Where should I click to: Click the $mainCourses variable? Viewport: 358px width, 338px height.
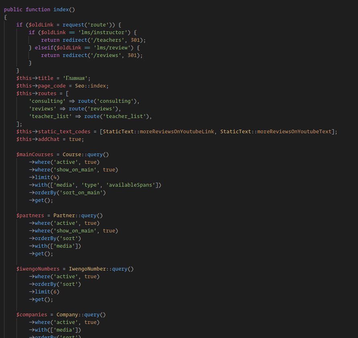coord(35,155)
